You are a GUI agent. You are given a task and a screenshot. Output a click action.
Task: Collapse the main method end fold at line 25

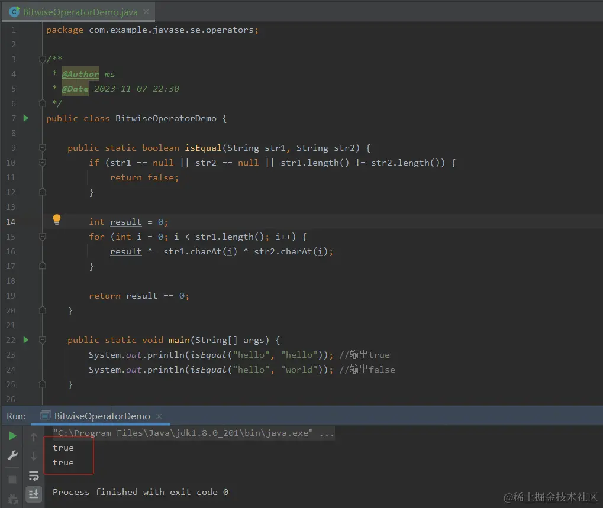tap(43, 384)
